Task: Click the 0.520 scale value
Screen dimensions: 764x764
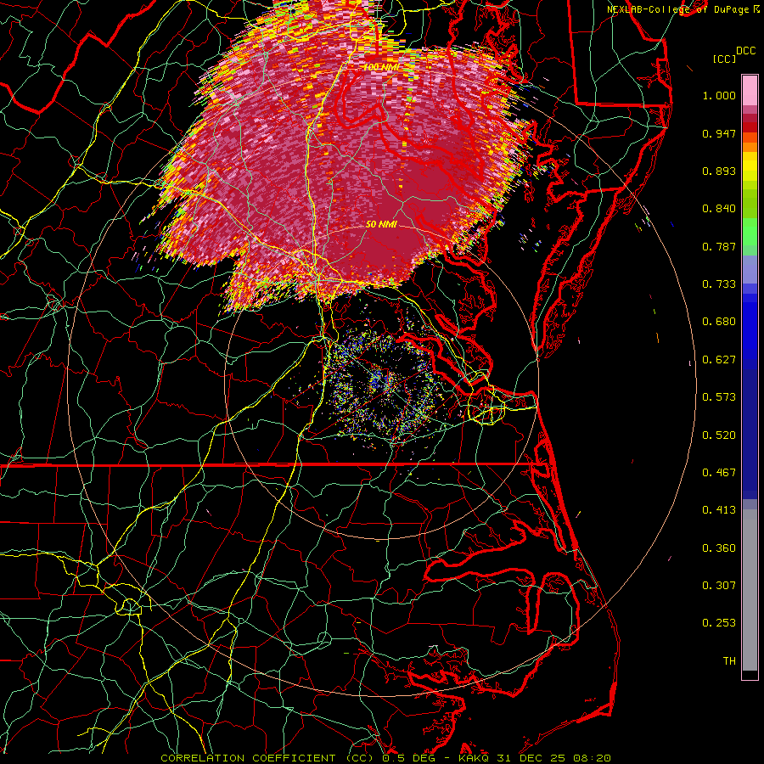Action: pos(719,435)
